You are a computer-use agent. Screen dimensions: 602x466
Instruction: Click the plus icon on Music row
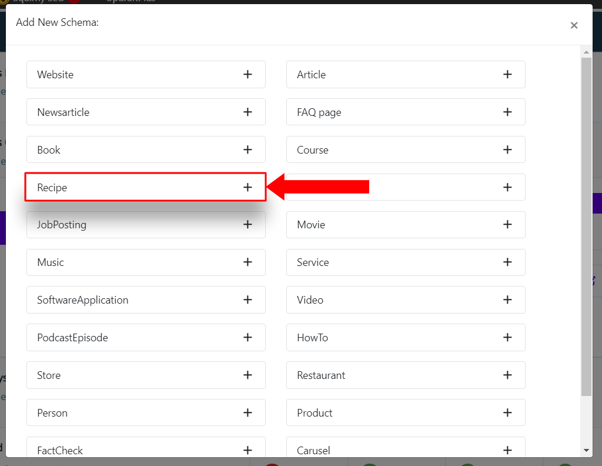coord(248,262)
